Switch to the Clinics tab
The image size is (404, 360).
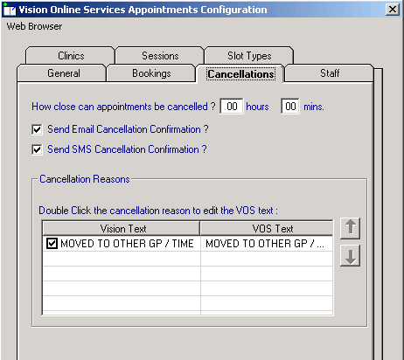(x=71, y=56)
